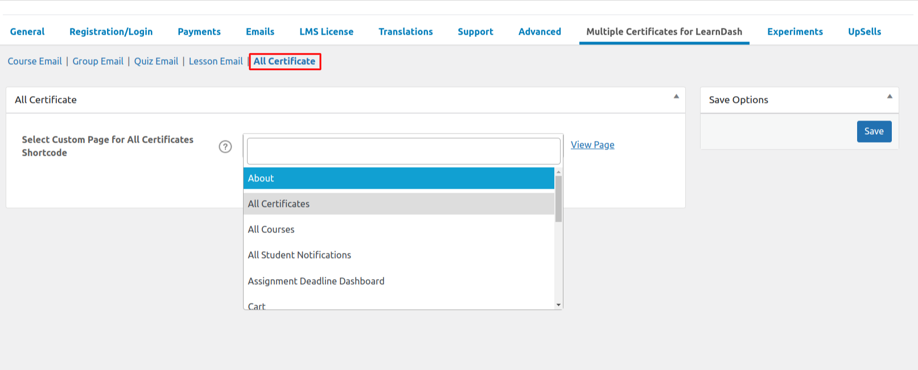Click the dropdown list scroll down arrow

(558, 305)
